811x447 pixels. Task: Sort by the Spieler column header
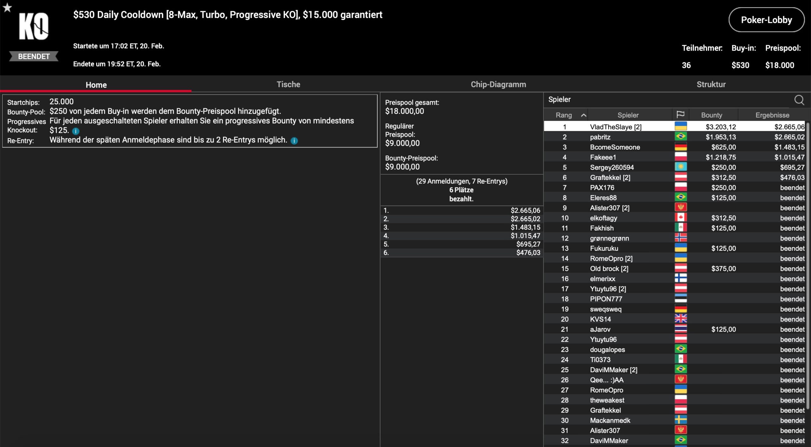628,115
